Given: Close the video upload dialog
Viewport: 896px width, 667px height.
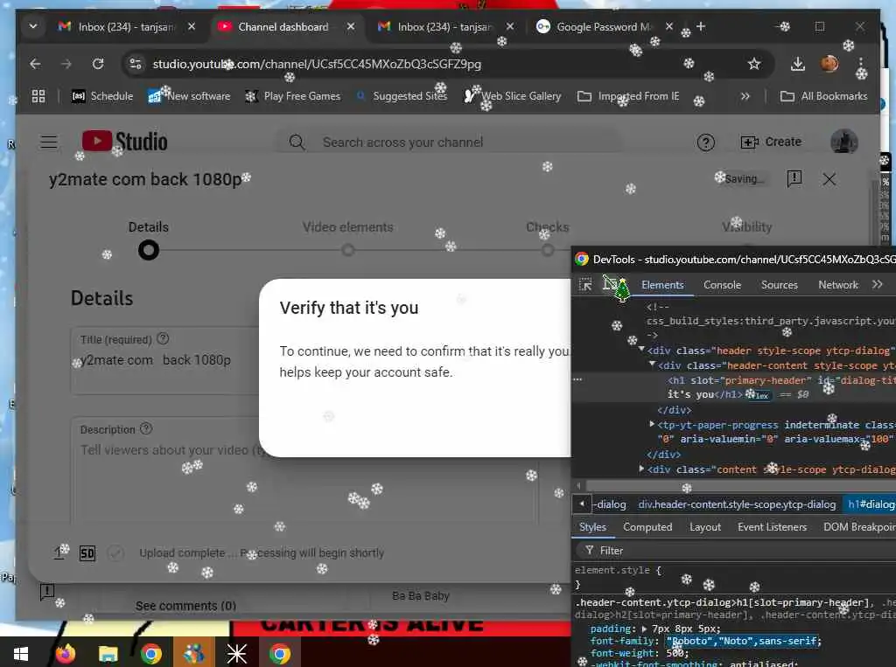Looking at the screenshot, I should tap(829, 179).
